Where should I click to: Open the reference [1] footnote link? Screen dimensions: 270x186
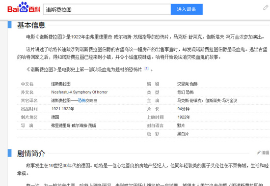[146, 68]
